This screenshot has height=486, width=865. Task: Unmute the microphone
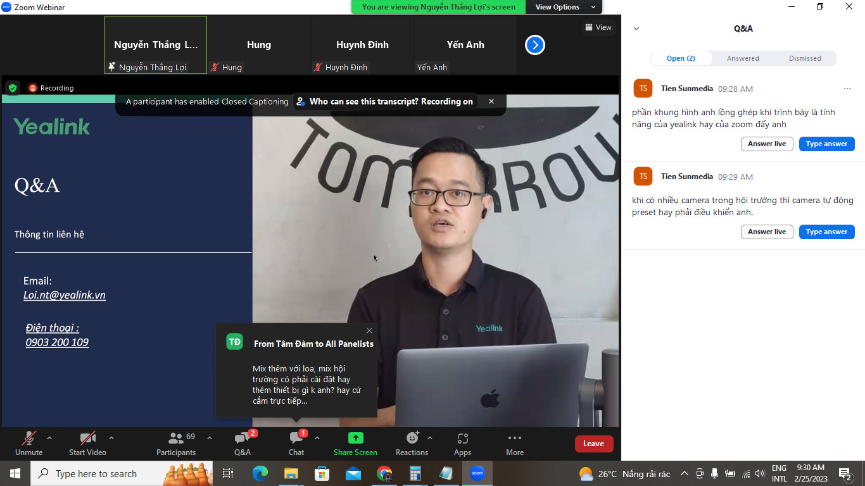point(28,443)
